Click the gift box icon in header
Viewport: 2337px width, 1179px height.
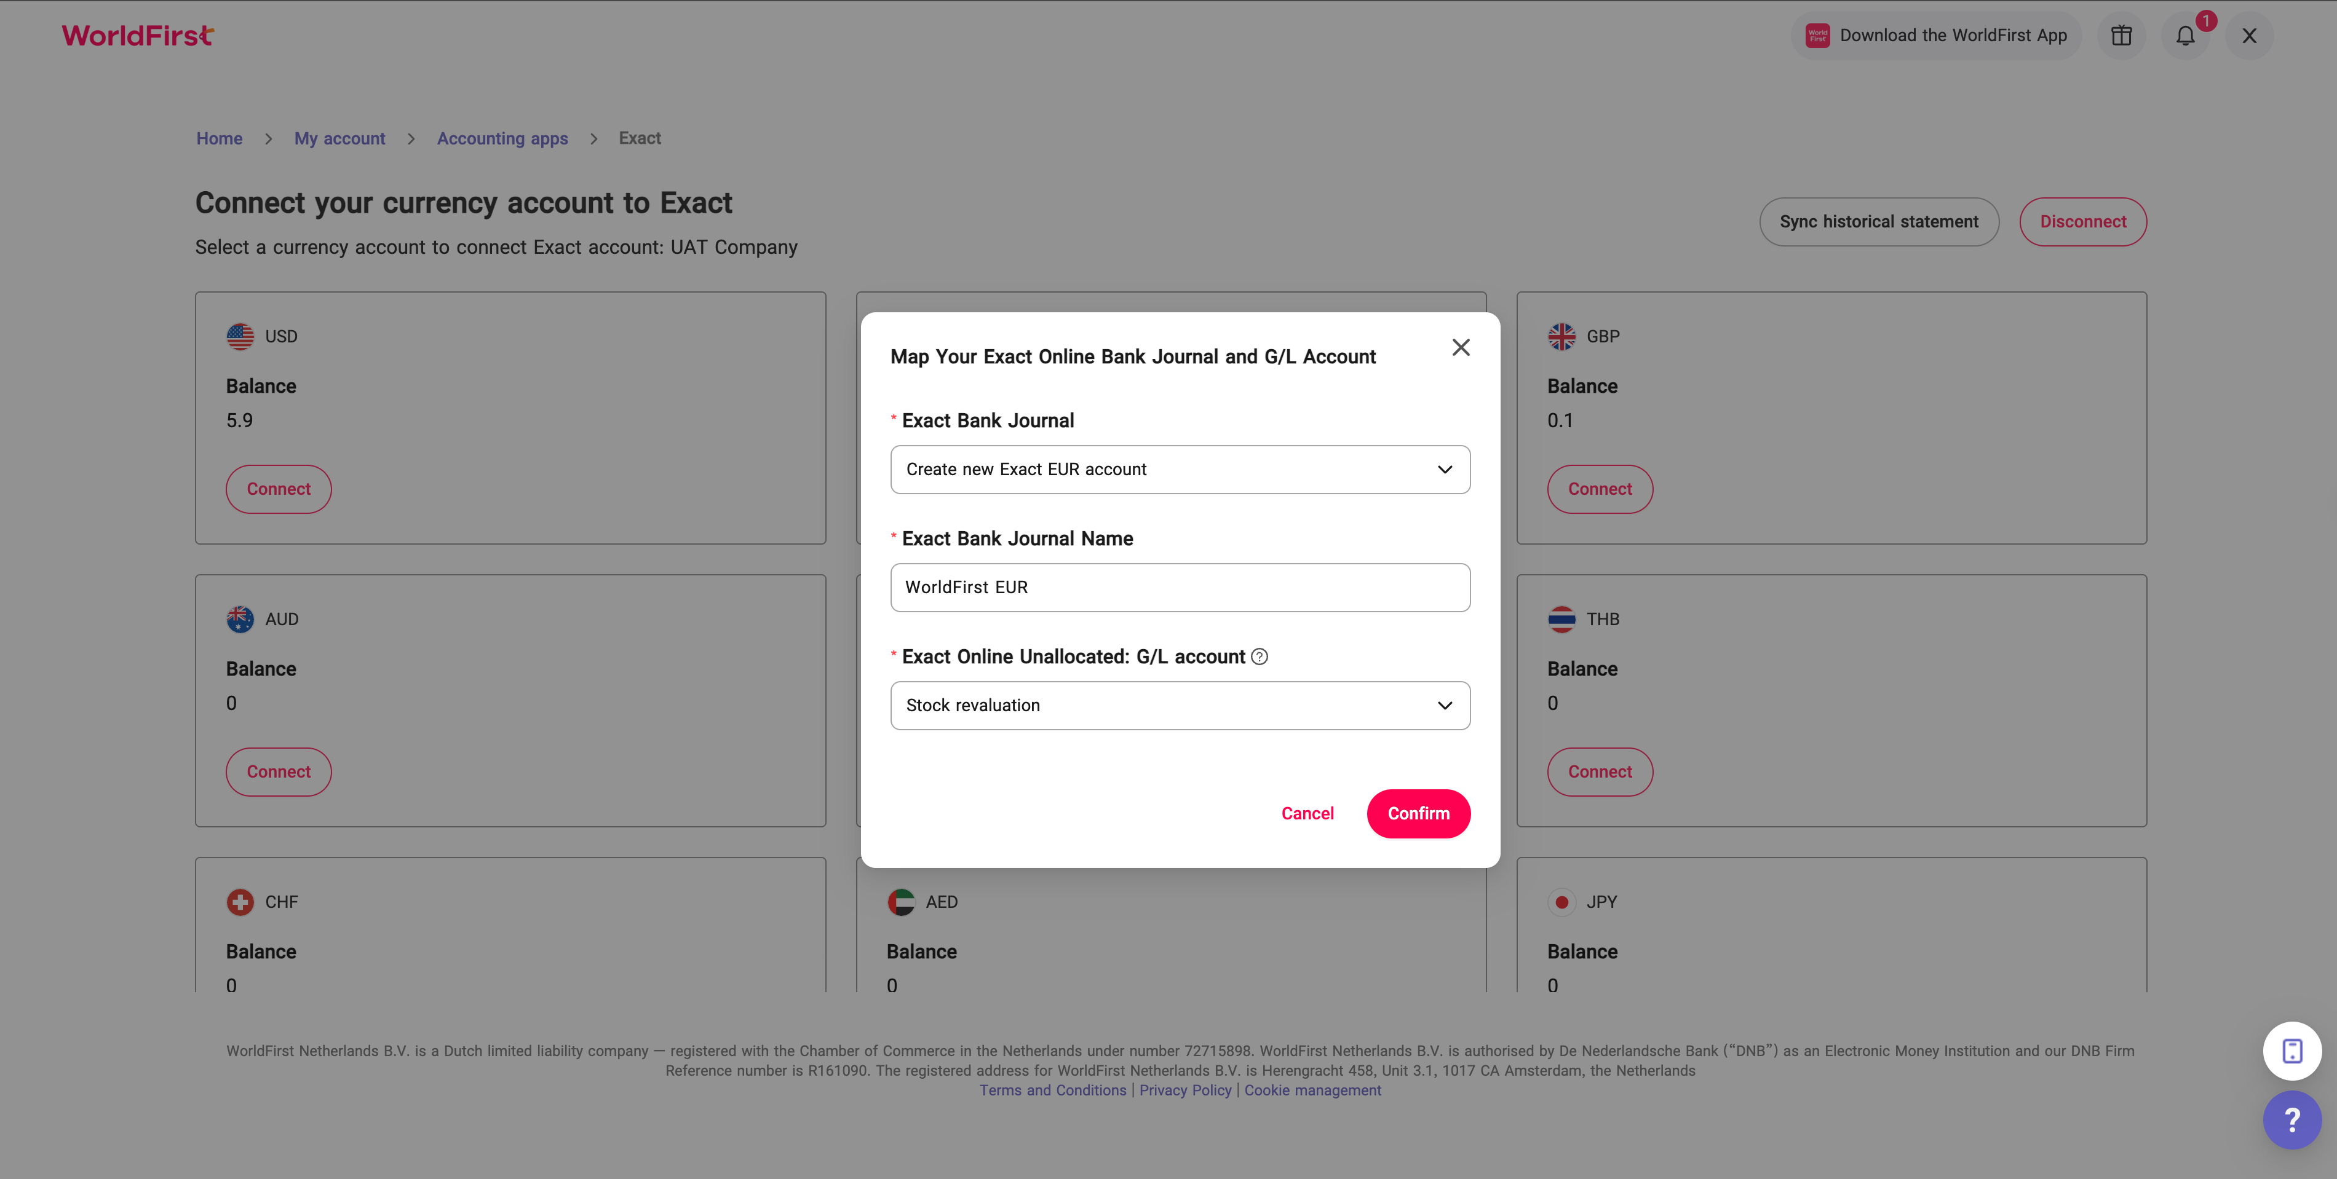(2120, 36)
